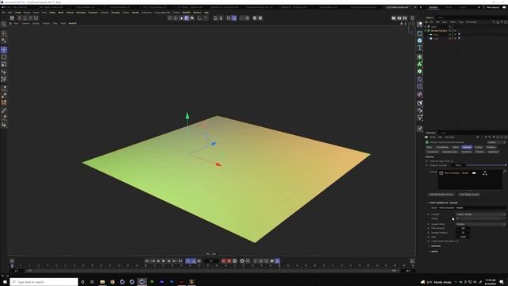Click the Object Manager search icon
The image size is (508, 286).
pos(494,22)
